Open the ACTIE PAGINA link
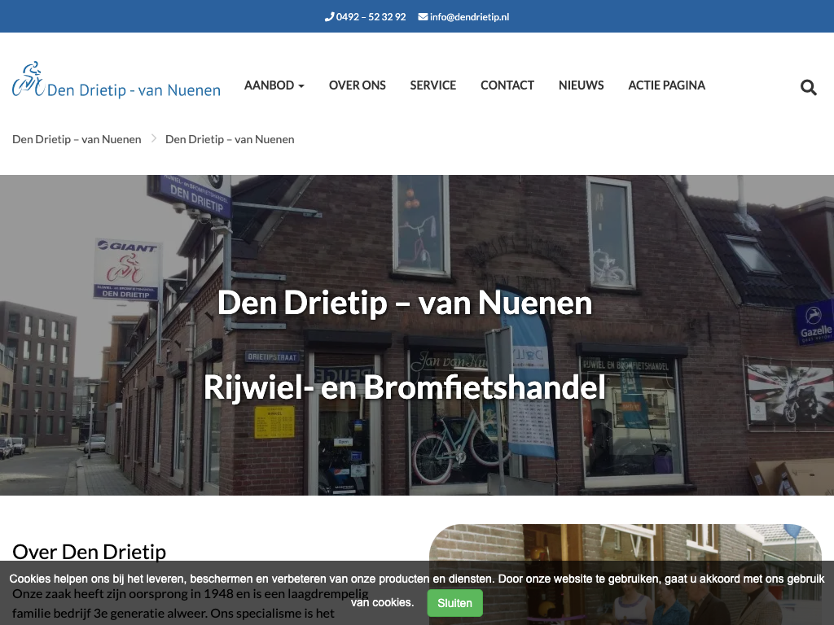The width and height of the screenshot is (834, 625). [x=666, y=85]
